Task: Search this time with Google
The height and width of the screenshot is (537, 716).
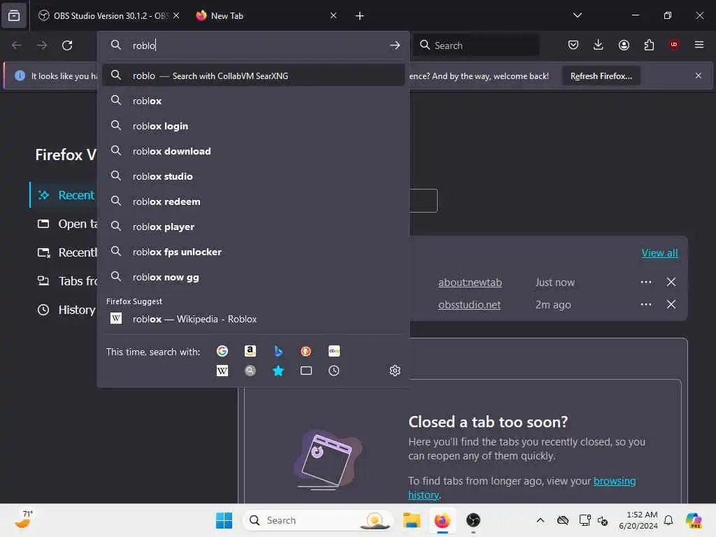Action: click(222, 351)
